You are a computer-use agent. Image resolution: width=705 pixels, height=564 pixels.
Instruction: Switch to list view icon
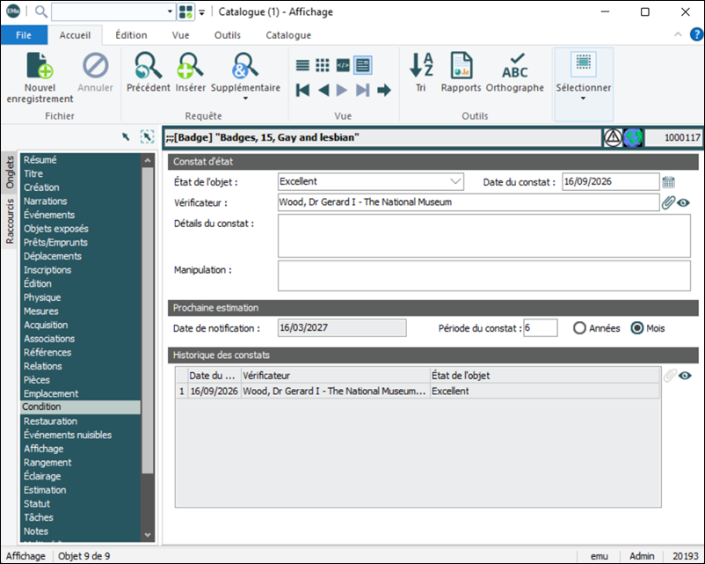pyautogui.click(x=302, y=66)
